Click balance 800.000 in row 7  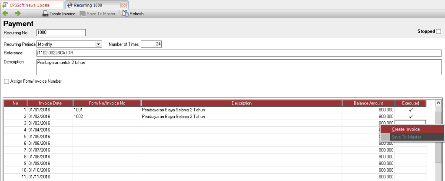pyautogui.click(x=368, y=150)
